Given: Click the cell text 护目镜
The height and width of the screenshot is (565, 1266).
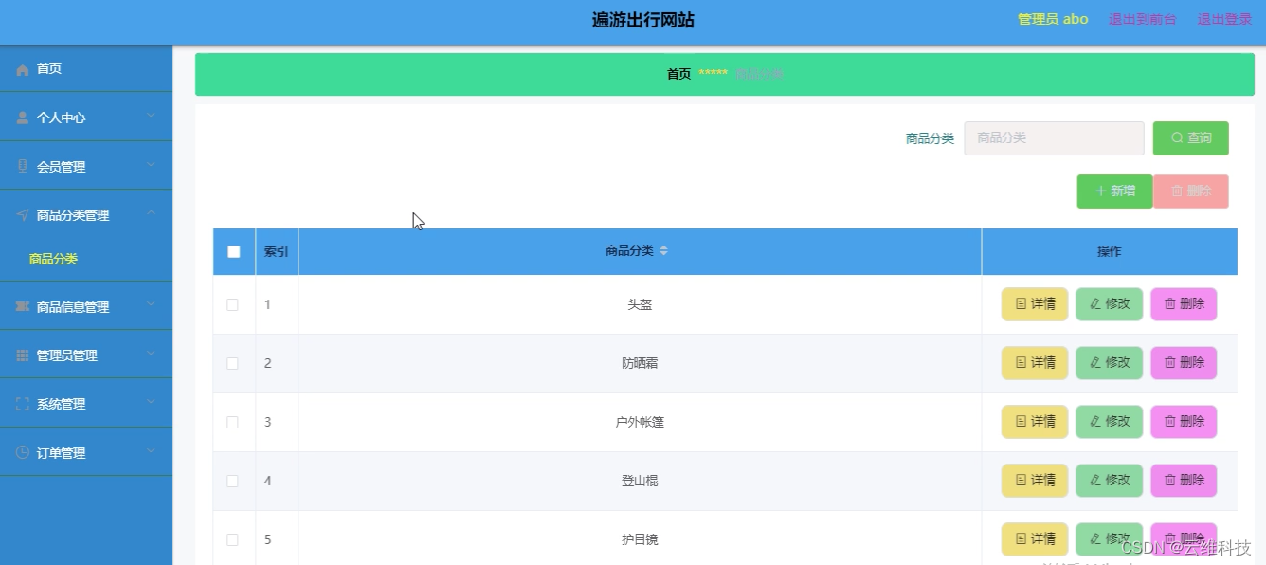Looking at the screenshot, I should tap(640, 539).
